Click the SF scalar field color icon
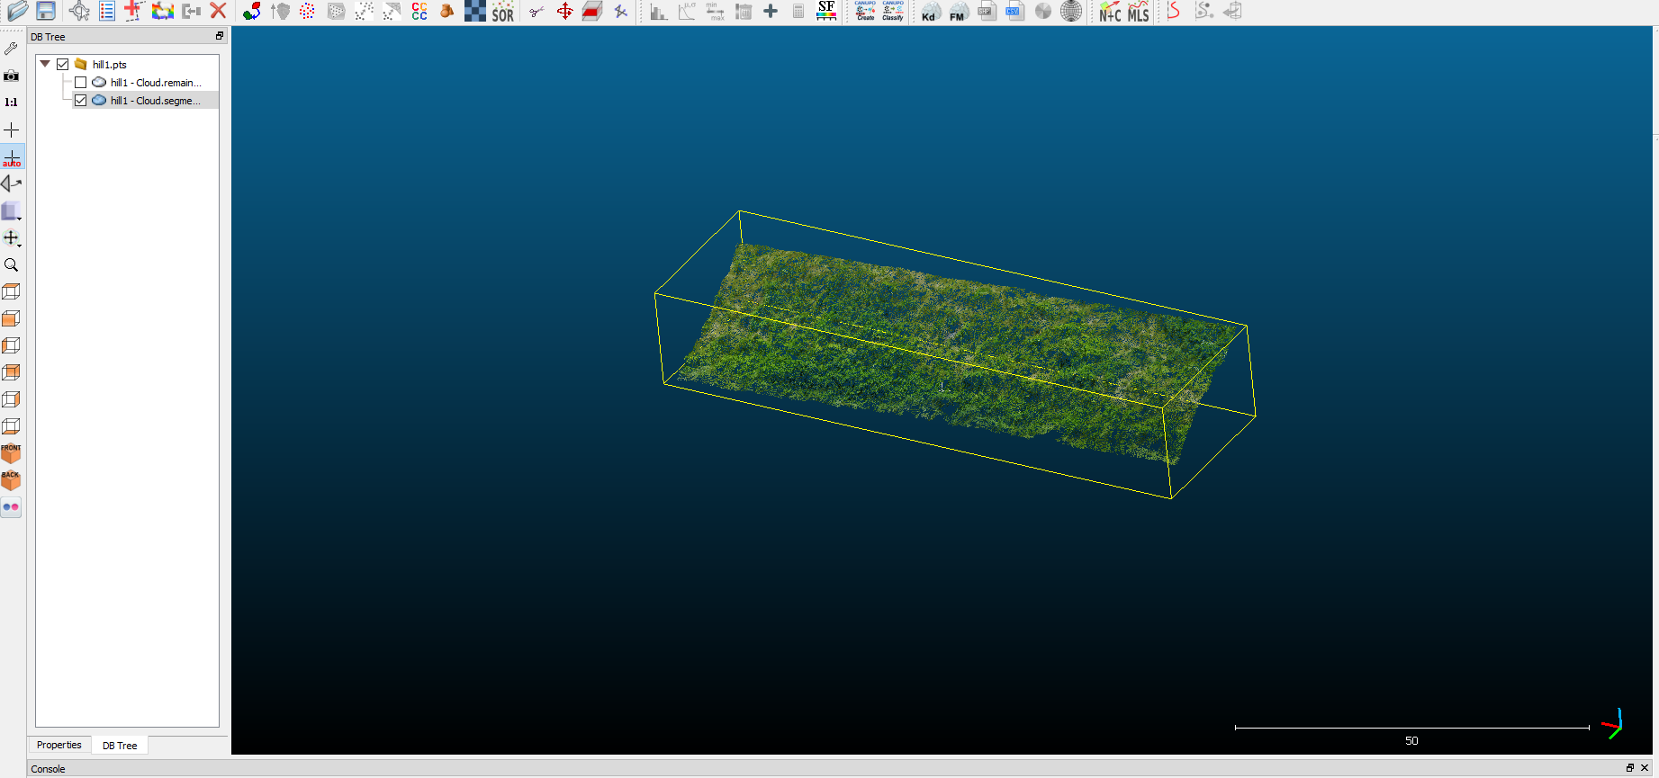The image size is (1659, 778). (x=826, y=11)
